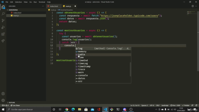Select datos suggestion
The width and height of the screenshot is (199, 112).
(103, 78)
